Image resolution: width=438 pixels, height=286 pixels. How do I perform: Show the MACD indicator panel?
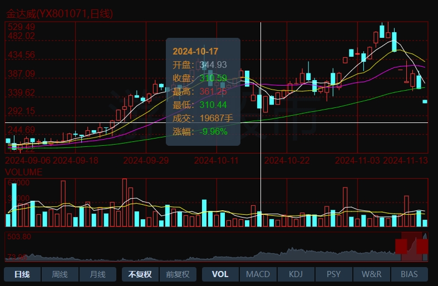[x=258, y=274]
